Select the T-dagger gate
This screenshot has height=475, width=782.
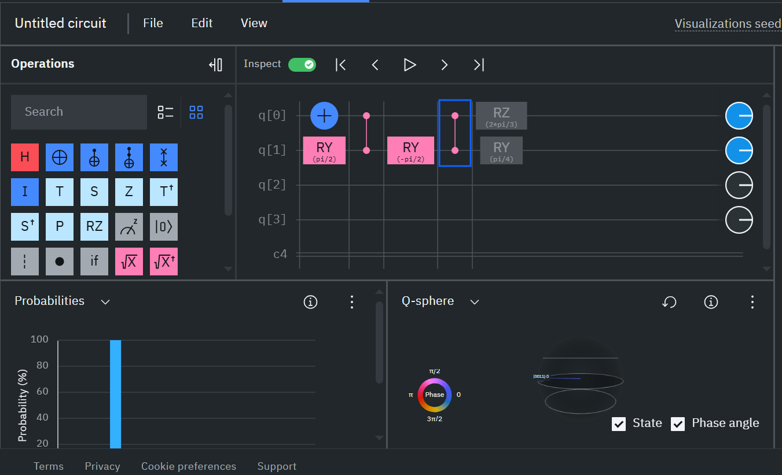coord(164,192)
